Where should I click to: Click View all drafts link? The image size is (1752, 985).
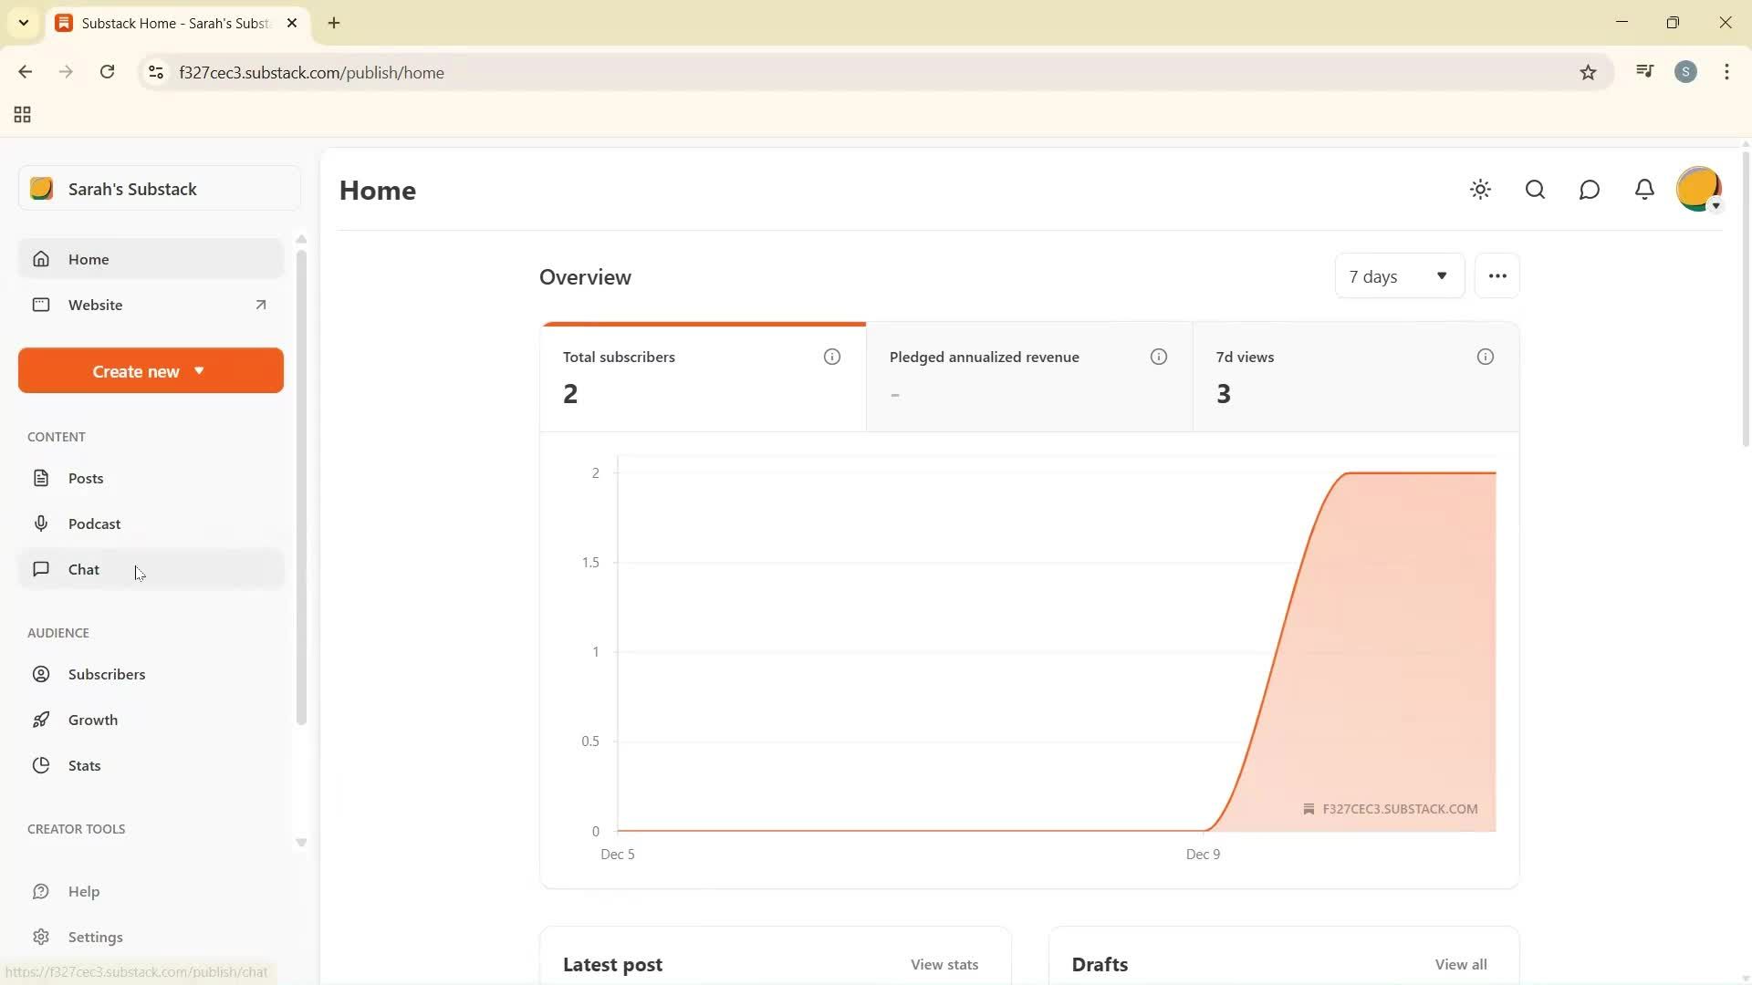1460,964
